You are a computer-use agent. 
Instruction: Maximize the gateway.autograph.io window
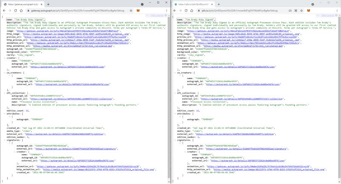158,3
